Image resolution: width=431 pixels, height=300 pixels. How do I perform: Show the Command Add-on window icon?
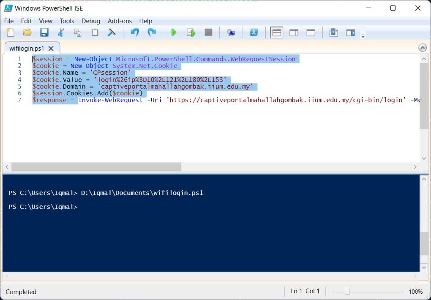coord(334,32)
